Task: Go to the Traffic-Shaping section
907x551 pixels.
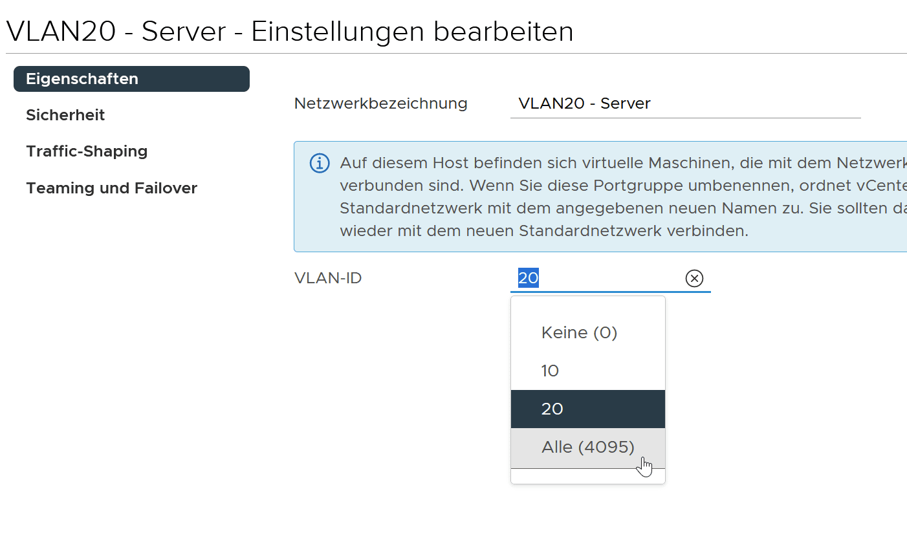Action: tap(87, 151)
